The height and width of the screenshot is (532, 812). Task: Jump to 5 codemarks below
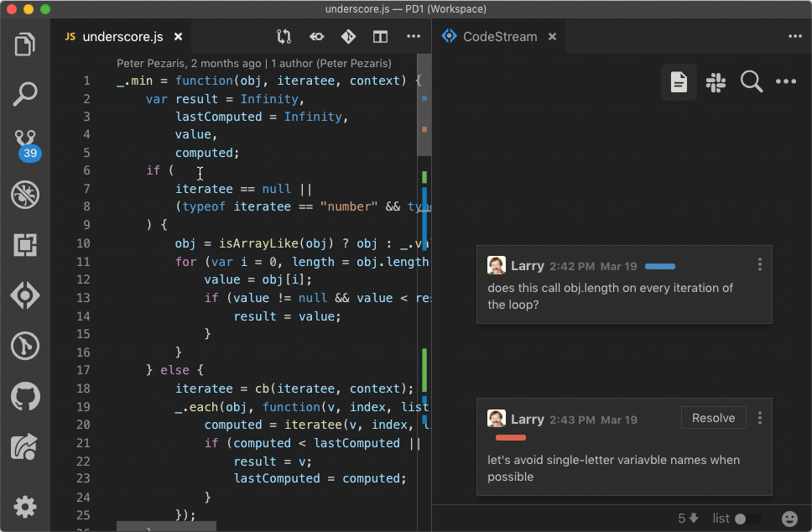pyautogui.click(x=688, y=519)
